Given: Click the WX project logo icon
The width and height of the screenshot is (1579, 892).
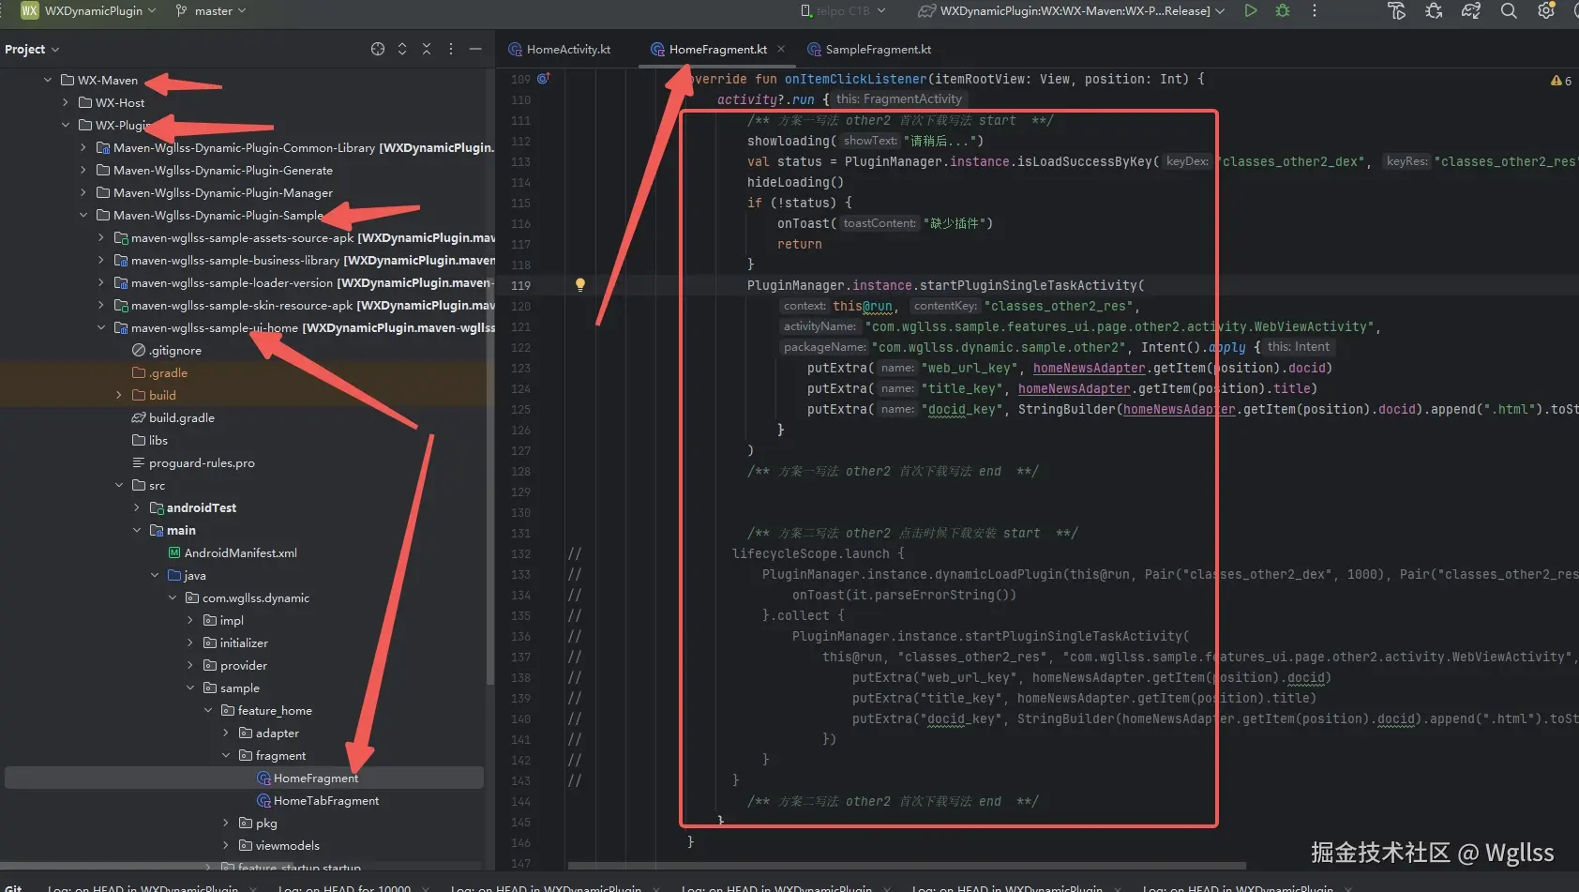Looking at the screenshot, I should point(30,11).
